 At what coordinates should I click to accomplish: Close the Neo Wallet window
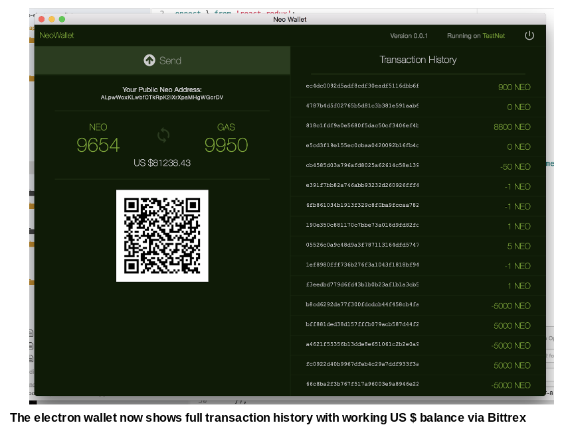click(x=42, y=19)
